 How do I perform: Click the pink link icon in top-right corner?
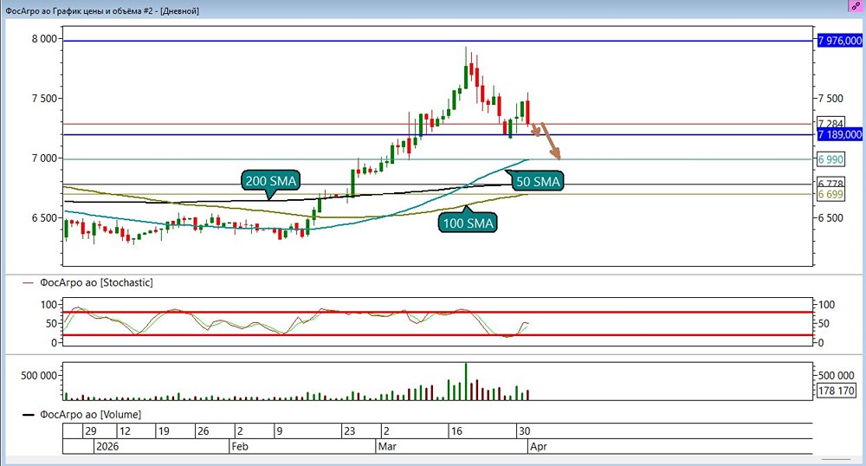coord(856,6)
